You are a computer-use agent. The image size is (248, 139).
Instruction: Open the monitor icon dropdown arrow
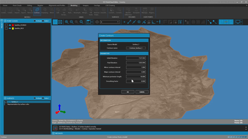coord(241,22)
